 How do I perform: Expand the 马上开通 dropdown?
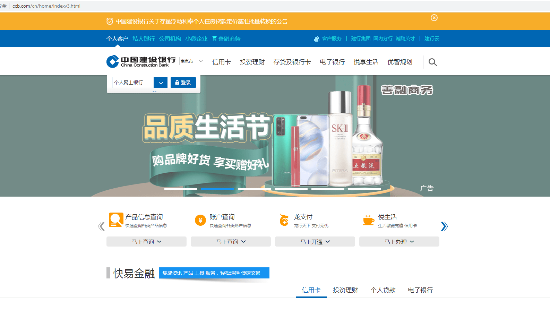pos(315,242)
